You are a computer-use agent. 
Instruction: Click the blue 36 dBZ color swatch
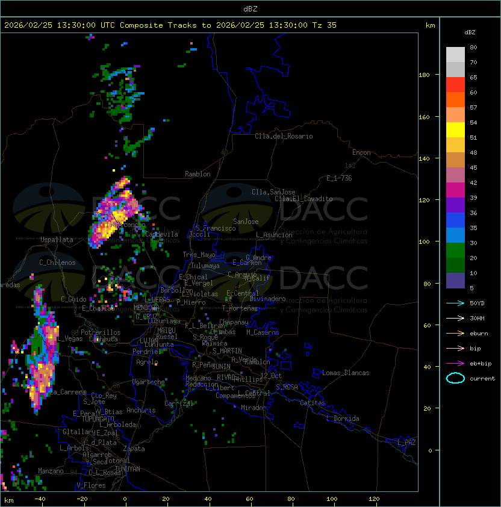455,220
